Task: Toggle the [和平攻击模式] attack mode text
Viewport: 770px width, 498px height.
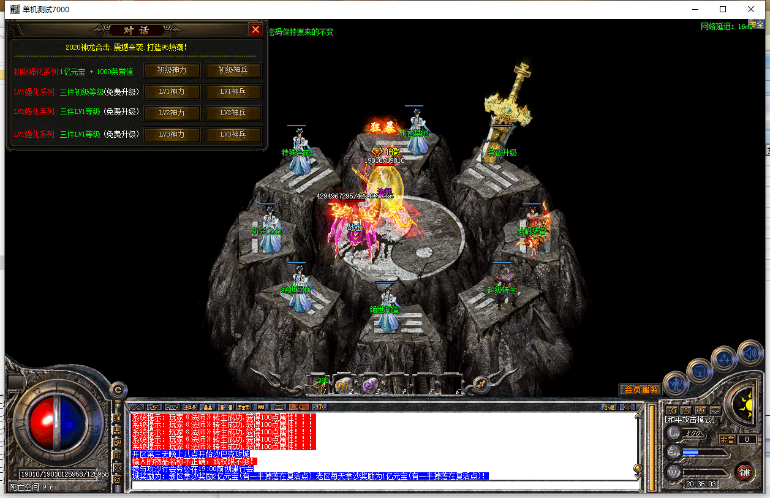Action: point(690,420)
